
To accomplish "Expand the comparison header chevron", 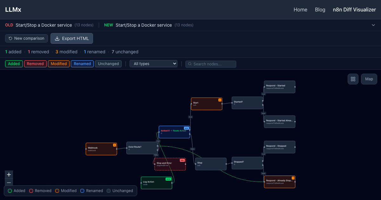I will [373, 25].
